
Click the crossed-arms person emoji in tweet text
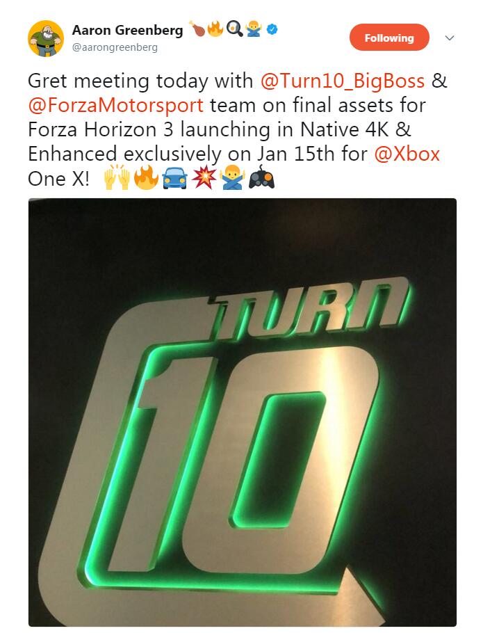[233, 178]
